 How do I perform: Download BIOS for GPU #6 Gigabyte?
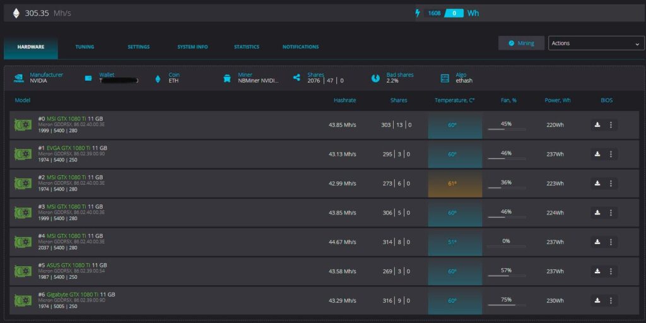597,300
